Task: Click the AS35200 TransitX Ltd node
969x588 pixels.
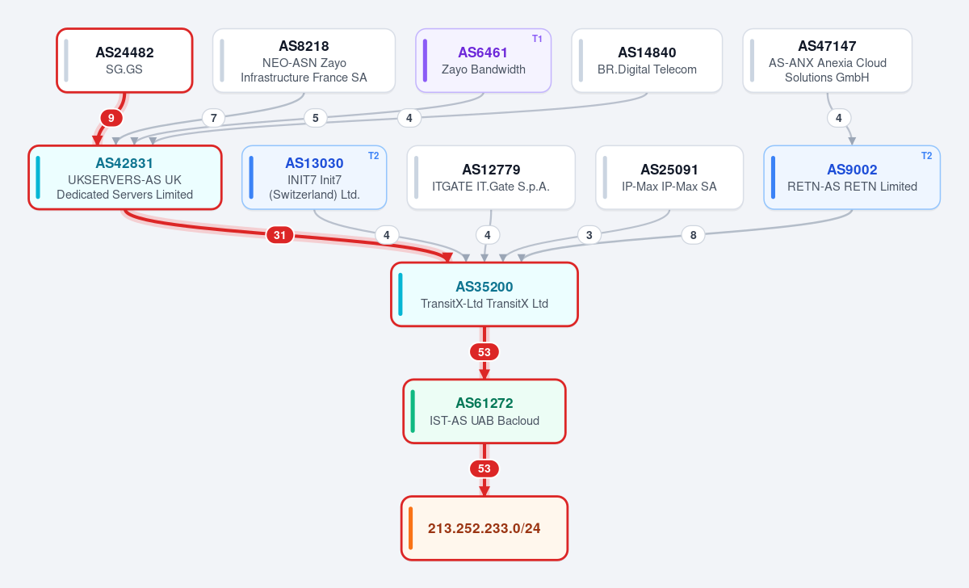Action: point(484,295)
